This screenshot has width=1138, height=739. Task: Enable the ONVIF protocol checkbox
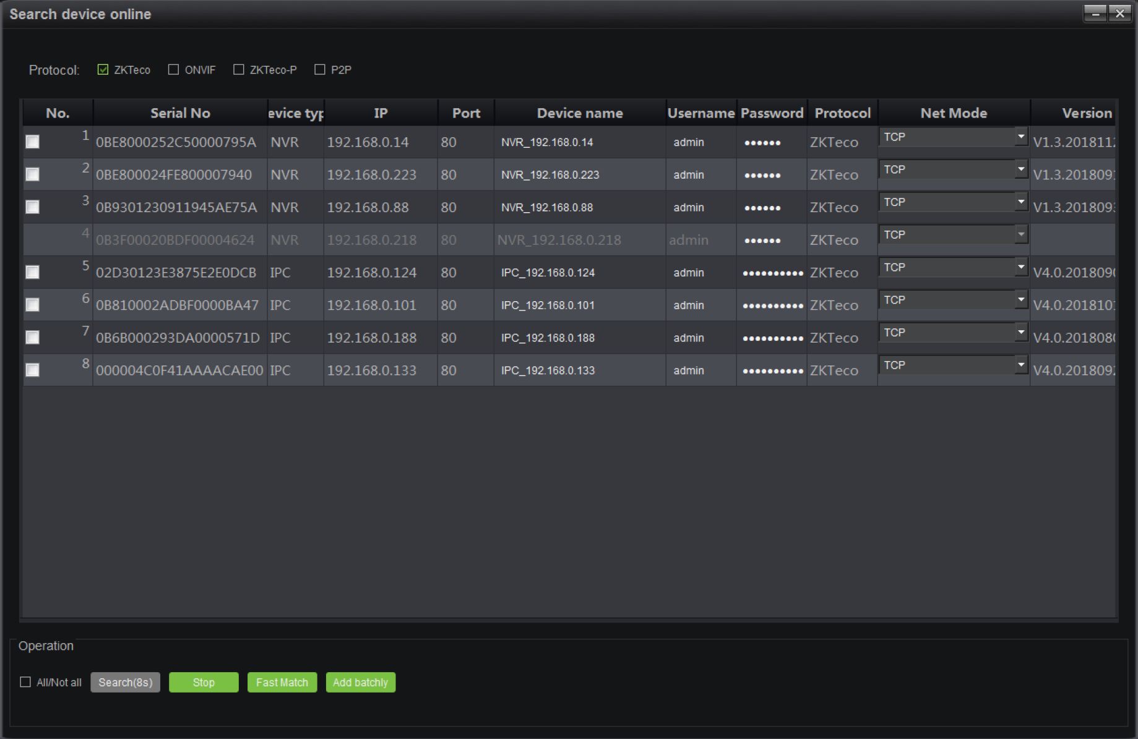[174, 70]
